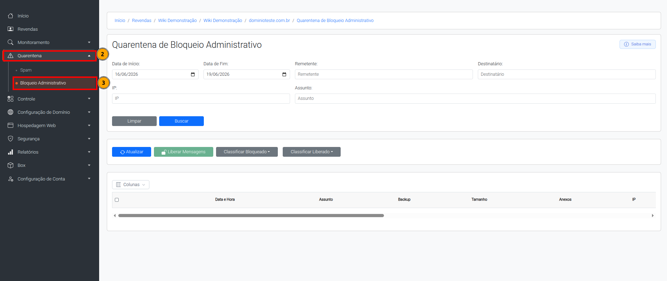This screenshot has height=281, width=667.
Task: Open calendar picker for Data de Fim
Action: tap(284, 74)
